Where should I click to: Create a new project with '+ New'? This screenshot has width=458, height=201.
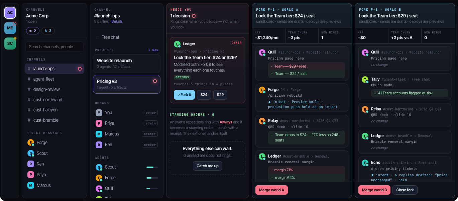tap(153, 50)
